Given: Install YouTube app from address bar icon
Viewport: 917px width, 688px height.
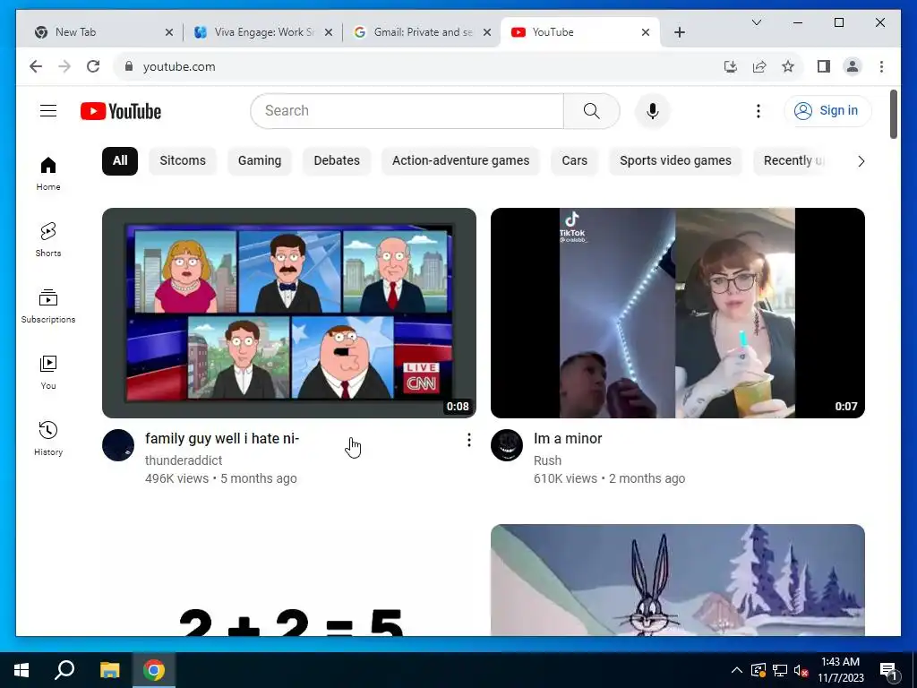Looking at the screenshot, I should (731, 66).
